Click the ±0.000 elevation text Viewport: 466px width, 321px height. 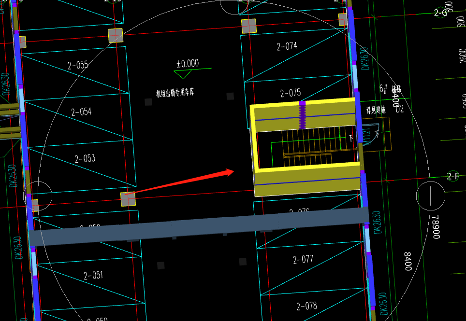tap(188, 64)
